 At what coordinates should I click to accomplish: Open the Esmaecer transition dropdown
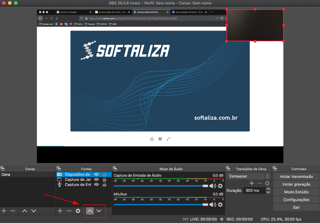point(249,176)
